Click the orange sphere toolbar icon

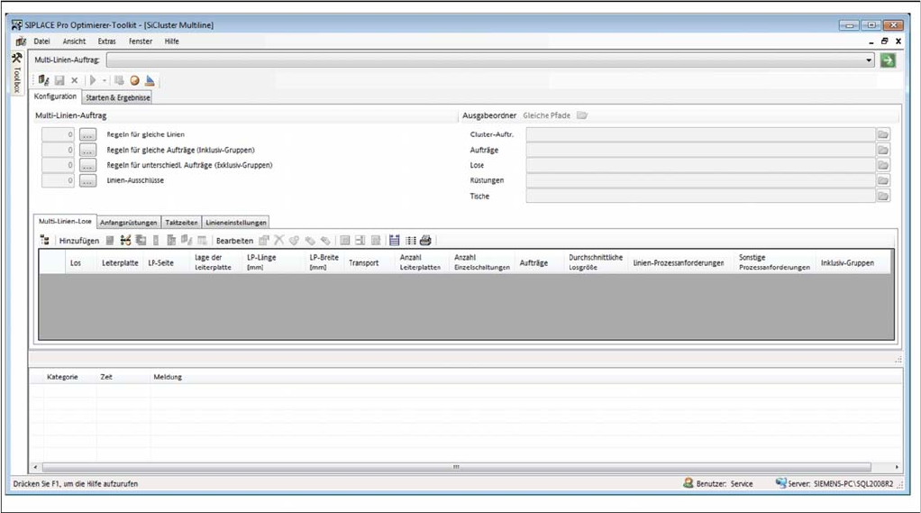click(134, 80)
